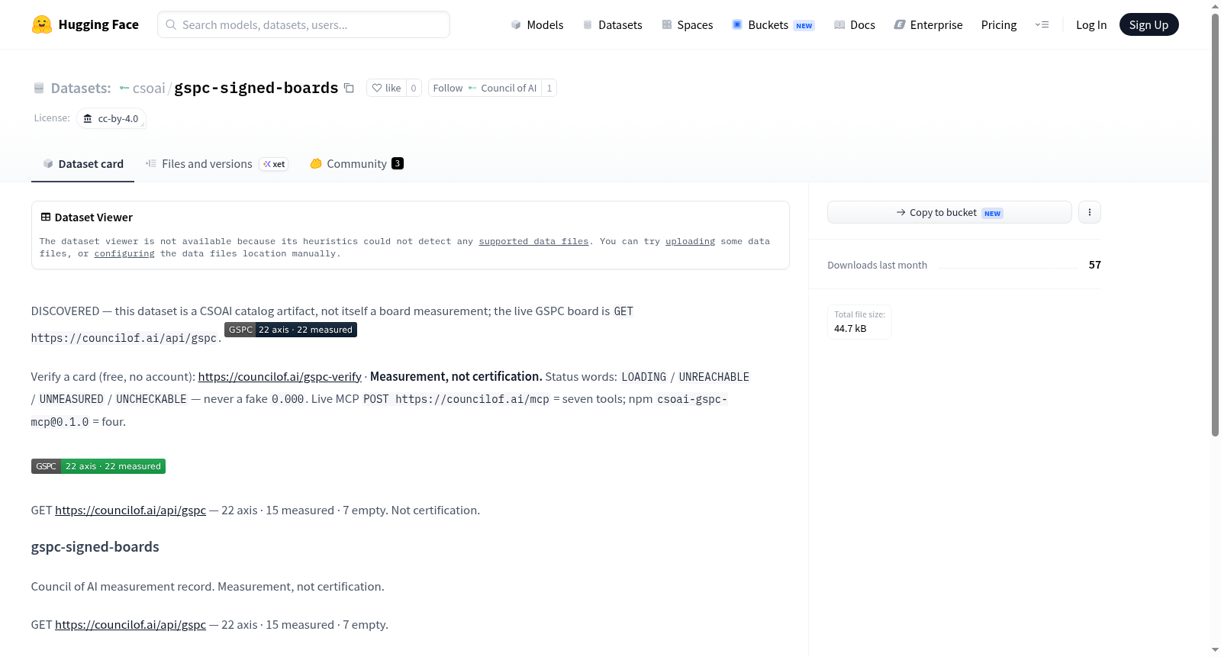Click the Docs book icon
1221x657 pixels.
[839, 24]
